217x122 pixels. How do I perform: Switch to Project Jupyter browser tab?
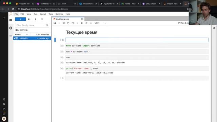(x=172, y=4)
